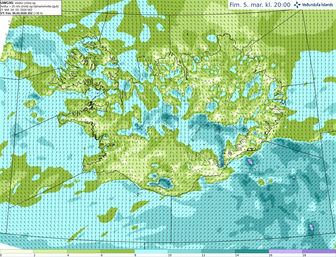Click the date header Fim. 5. mar. kl. 20:00
This screenshot has height=257, width=336.
pos(260,5)
